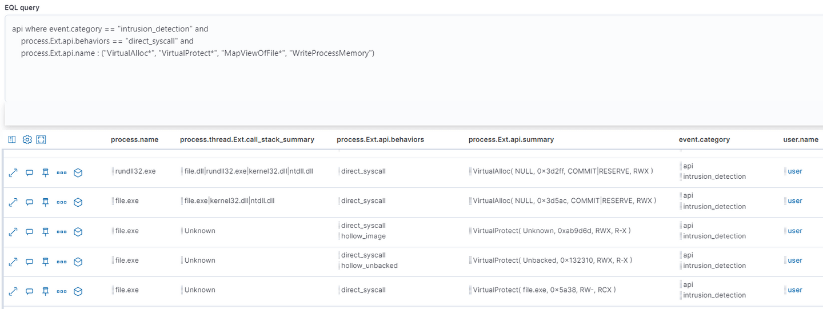The width and height of the screenshot is (823, 309).
Task: Click the process.name column header
Action: pyautogui.click(x=134, y=139)
